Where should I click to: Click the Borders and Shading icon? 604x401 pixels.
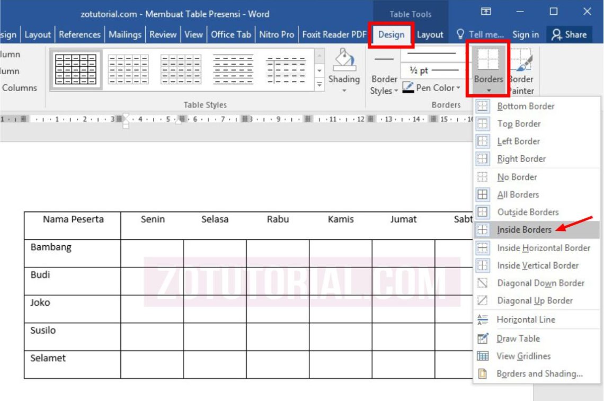482,373
